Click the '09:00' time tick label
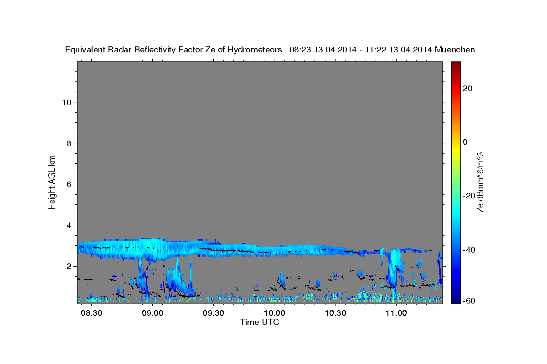Screen dimensions: 547x364 (152, 313)
